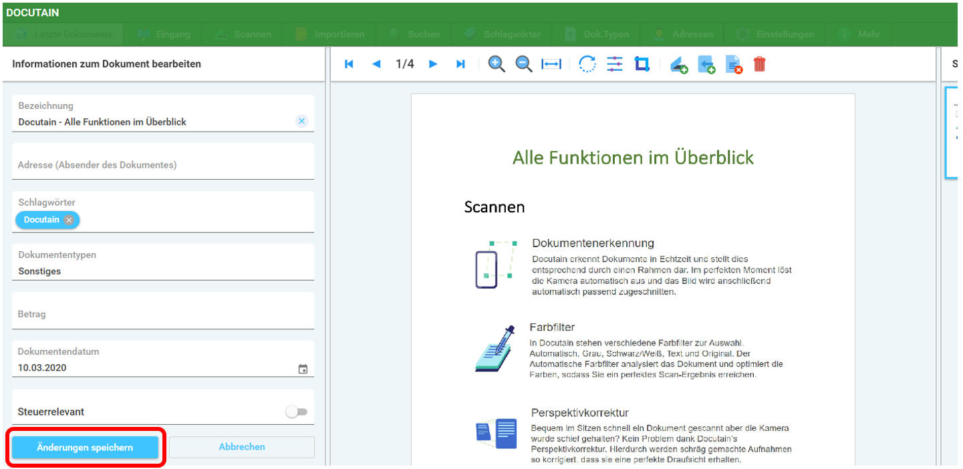Toggle the Steuerrelevant switch
This screenshot has width=963, height=469.
pos(296,412)
